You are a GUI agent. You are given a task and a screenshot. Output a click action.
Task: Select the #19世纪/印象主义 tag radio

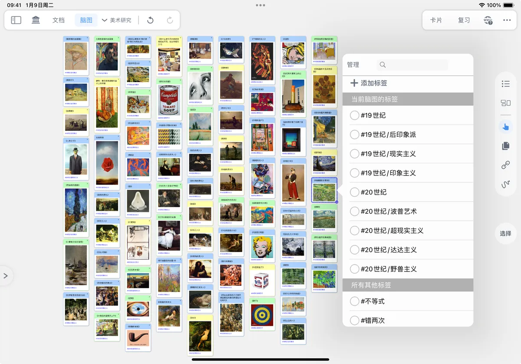tap(354, 173)
